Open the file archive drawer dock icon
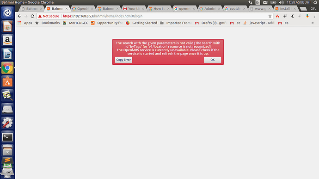Image resolution: width=319 pixels, height=179 pixels. [x=7, y=151]
